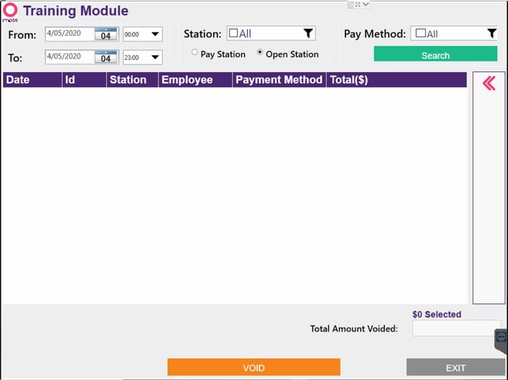Click the Pay Method filter funnel icon
Screen dimensions: 508x380
[x=492, y=33]
